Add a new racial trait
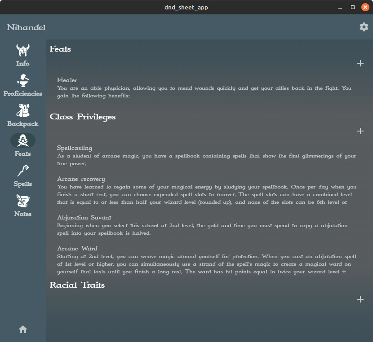 (x=360, y=299)
